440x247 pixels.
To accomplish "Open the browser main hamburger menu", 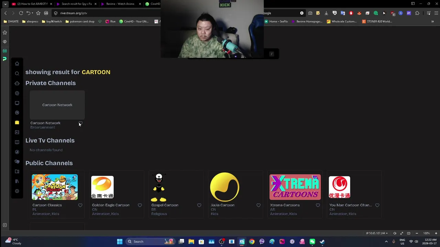I will (436, 13).
